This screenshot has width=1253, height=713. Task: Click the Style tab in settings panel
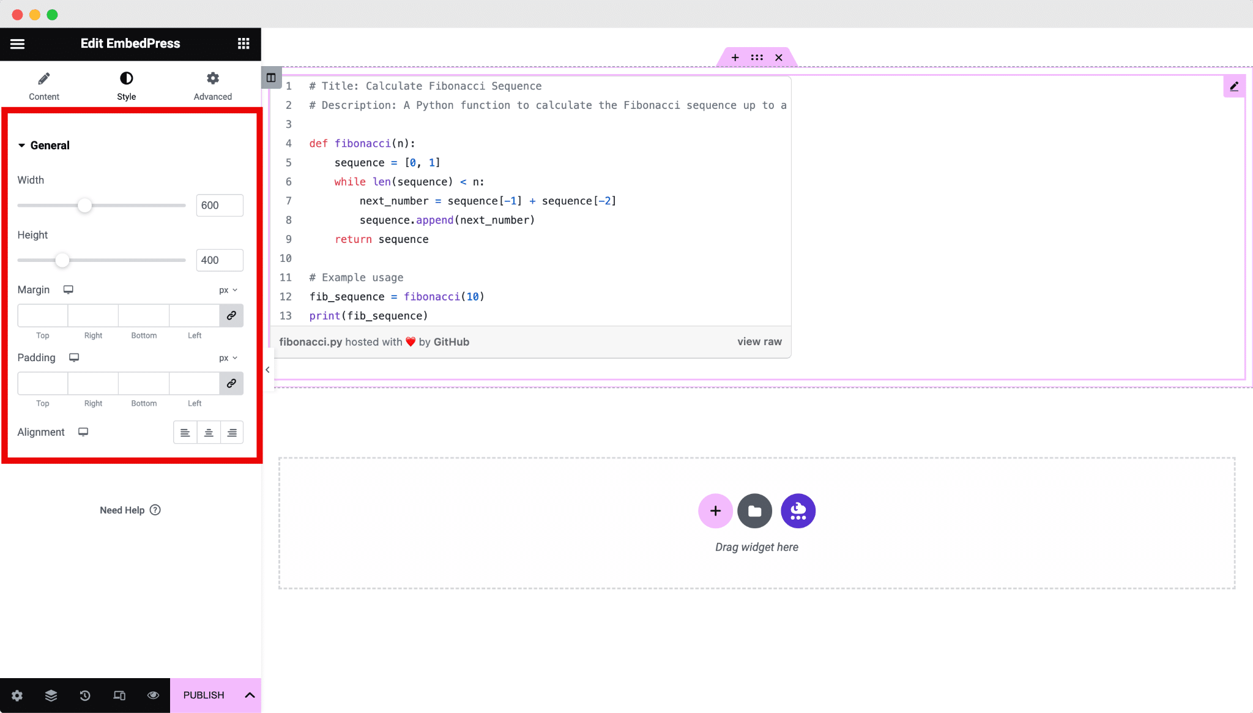tap(127, 86)
